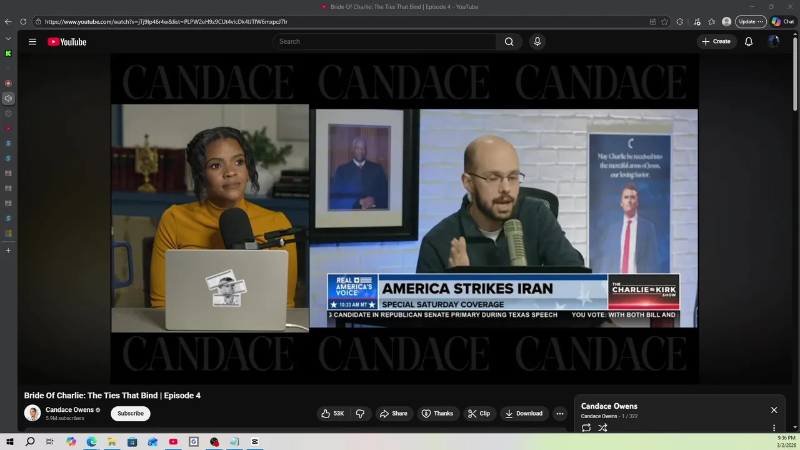Open Windows Start menu
This screenshot has height=450, width=800.
(9, 442)
